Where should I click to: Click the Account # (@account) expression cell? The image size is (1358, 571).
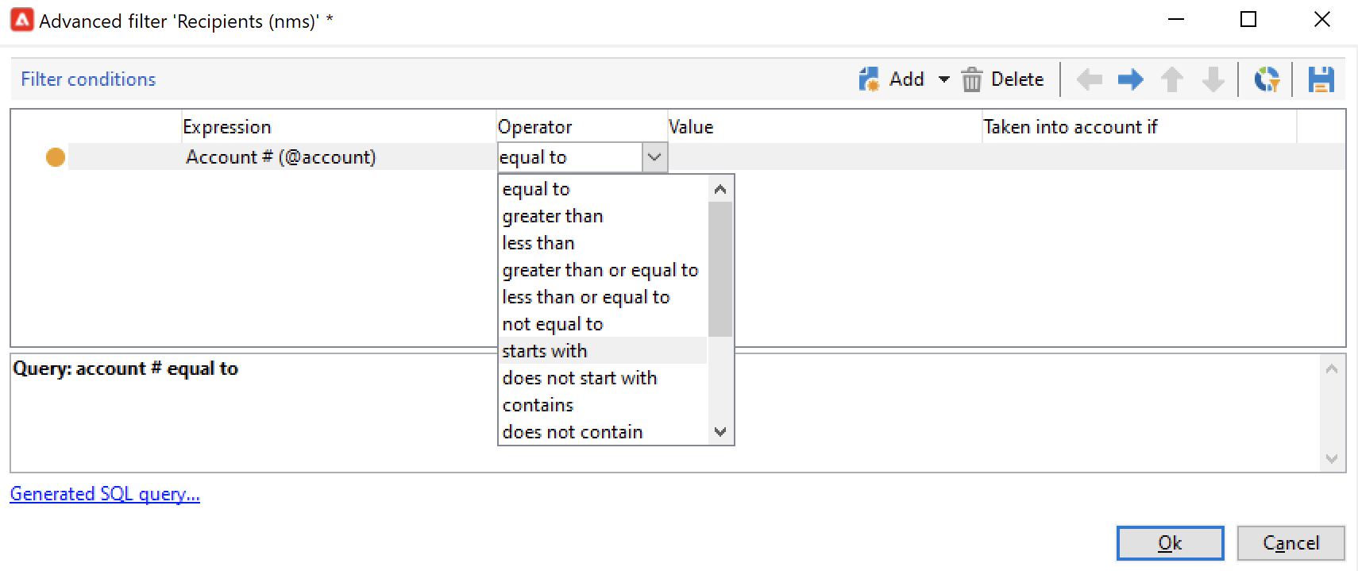tap(280, 157)
